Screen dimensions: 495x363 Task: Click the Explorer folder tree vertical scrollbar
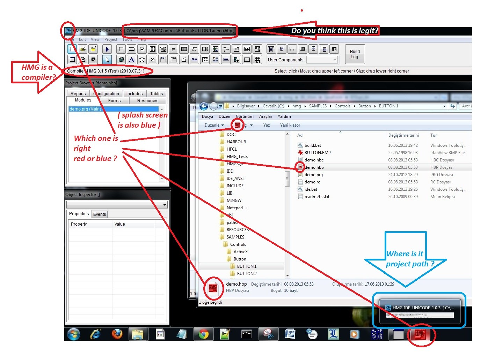287,205
